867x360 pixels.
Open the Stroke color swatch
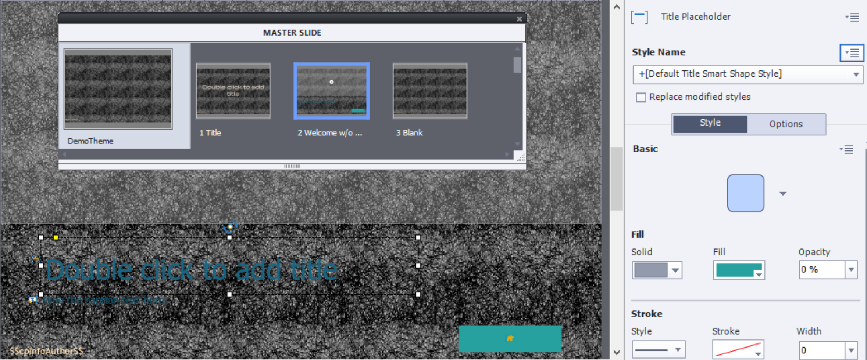pos(738,349)
